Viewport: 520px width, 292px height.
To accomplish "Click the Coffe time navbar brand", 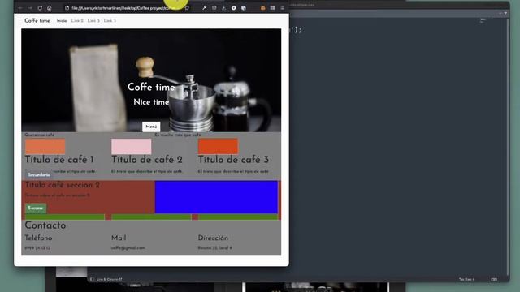I will pos(37,20).
